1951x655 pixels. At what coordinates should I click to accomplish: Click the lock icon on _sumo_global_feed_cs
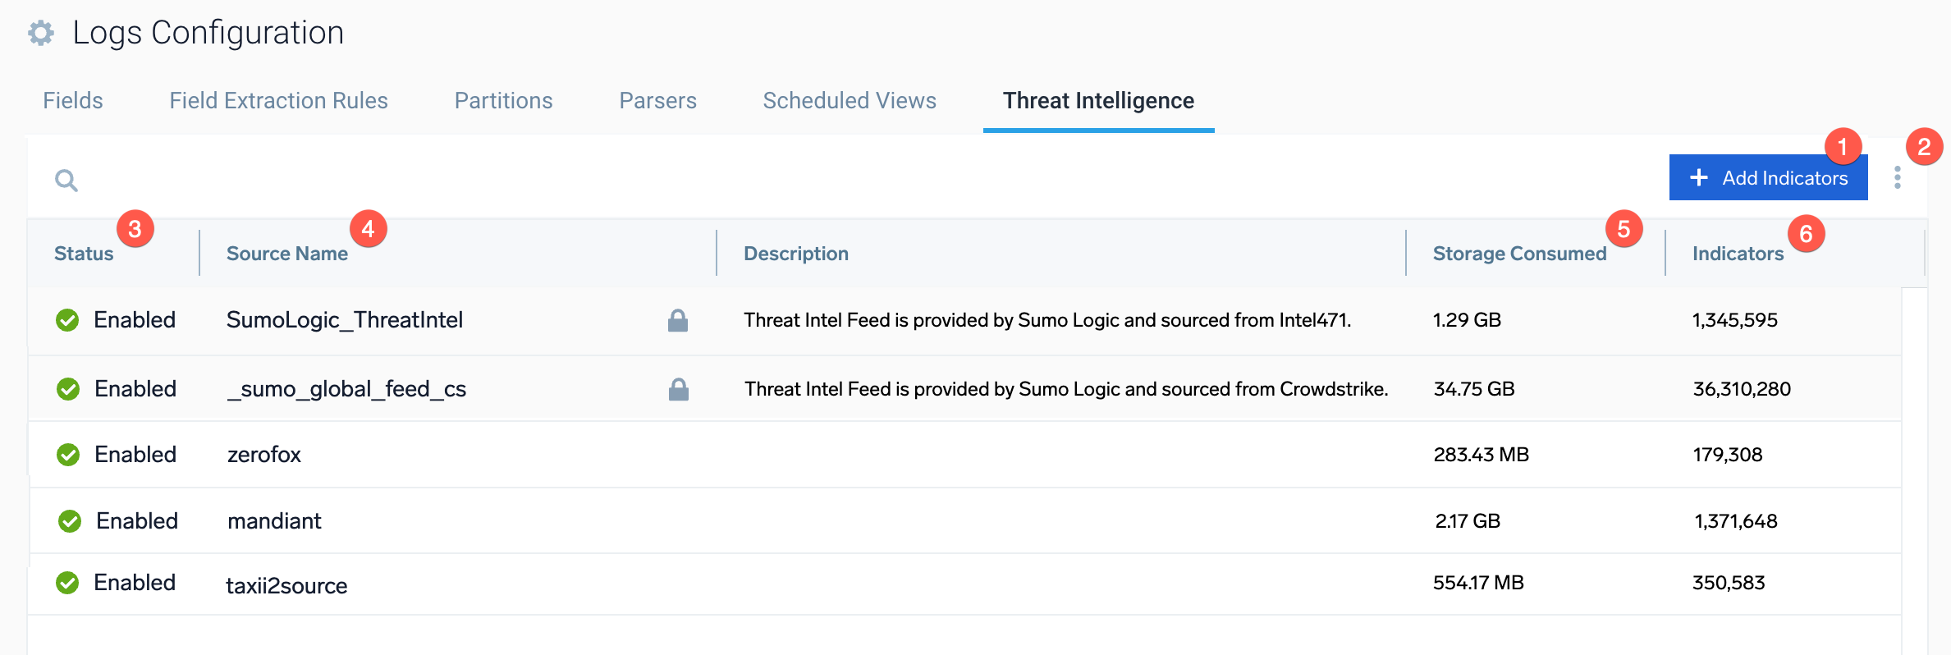coord(678,389)
